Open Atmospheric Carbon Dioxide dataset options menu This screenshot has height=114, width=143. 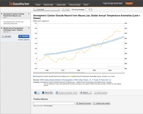pyautogui.click(x=29, y=14)
